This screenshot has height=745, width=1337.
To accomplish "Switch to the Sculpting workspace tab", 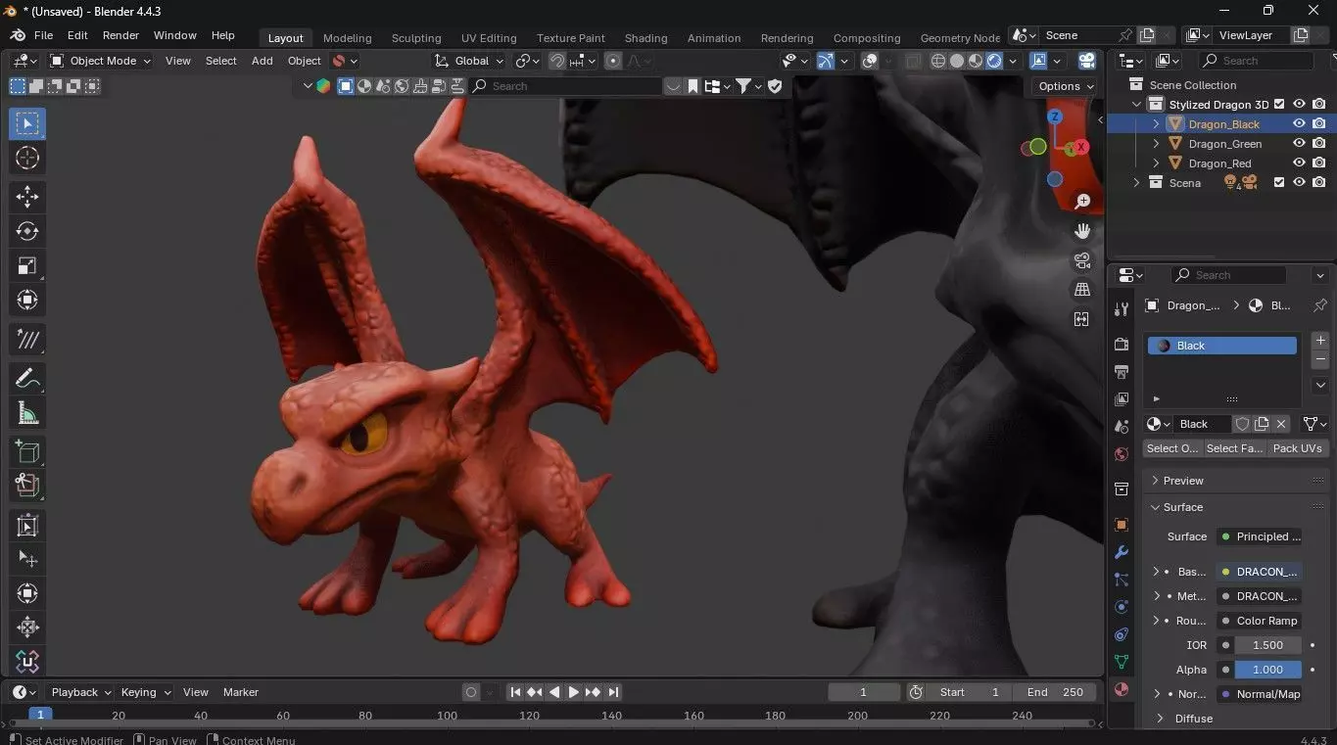I will (x=416, y=38).
